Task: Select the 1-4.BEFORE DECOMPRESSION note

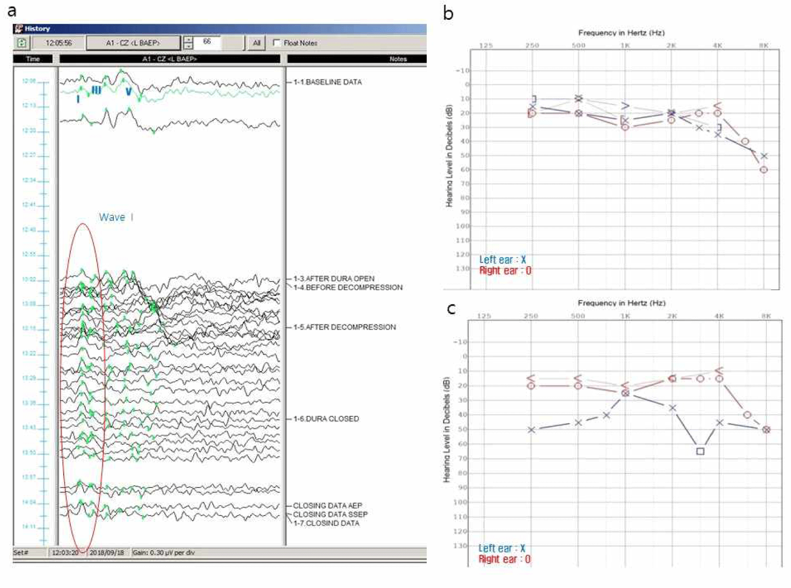Action: [348, 287]
